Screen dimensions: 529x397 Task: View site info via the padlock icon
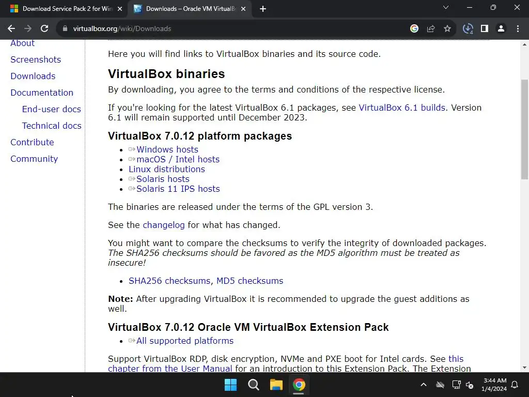(65, 29)
